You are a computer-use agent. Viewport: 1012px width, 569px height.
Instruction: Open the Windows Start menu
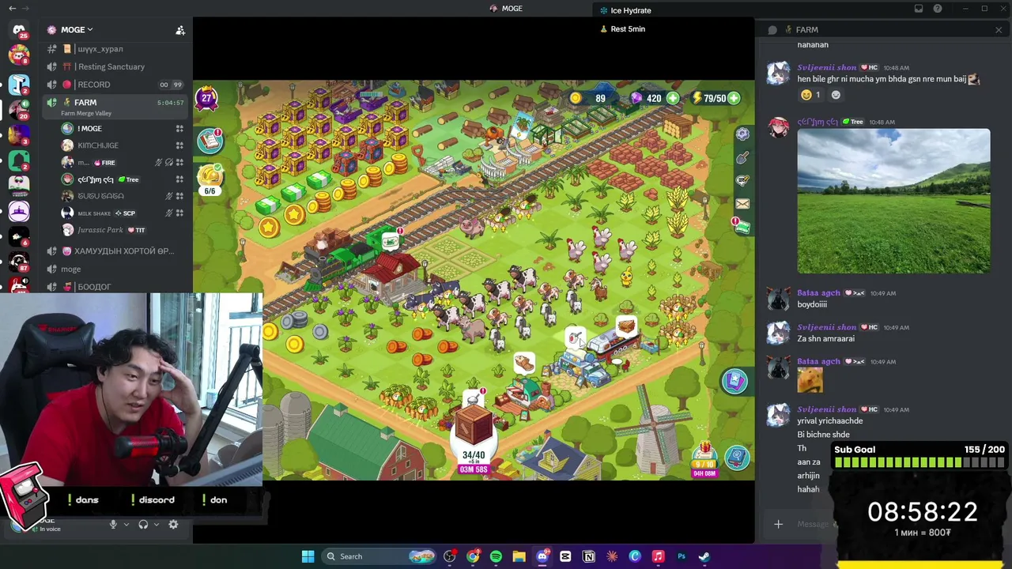tap(308, 556)
